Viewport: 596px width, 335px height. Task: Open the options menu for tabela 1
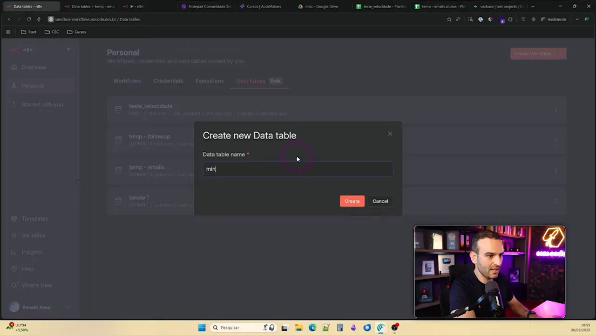pos(555,201)
